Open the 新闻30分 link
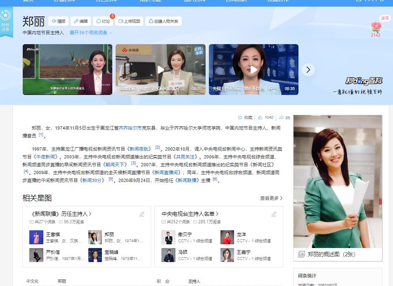The width and height of the screenshot is (393, 286). [92, 180]
